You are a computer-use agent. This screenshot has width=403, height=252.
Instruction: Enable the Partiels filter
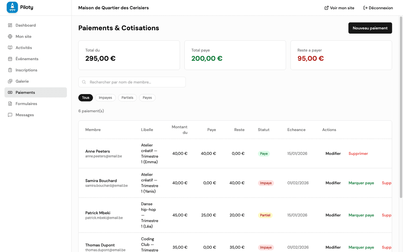click(127, 97)
